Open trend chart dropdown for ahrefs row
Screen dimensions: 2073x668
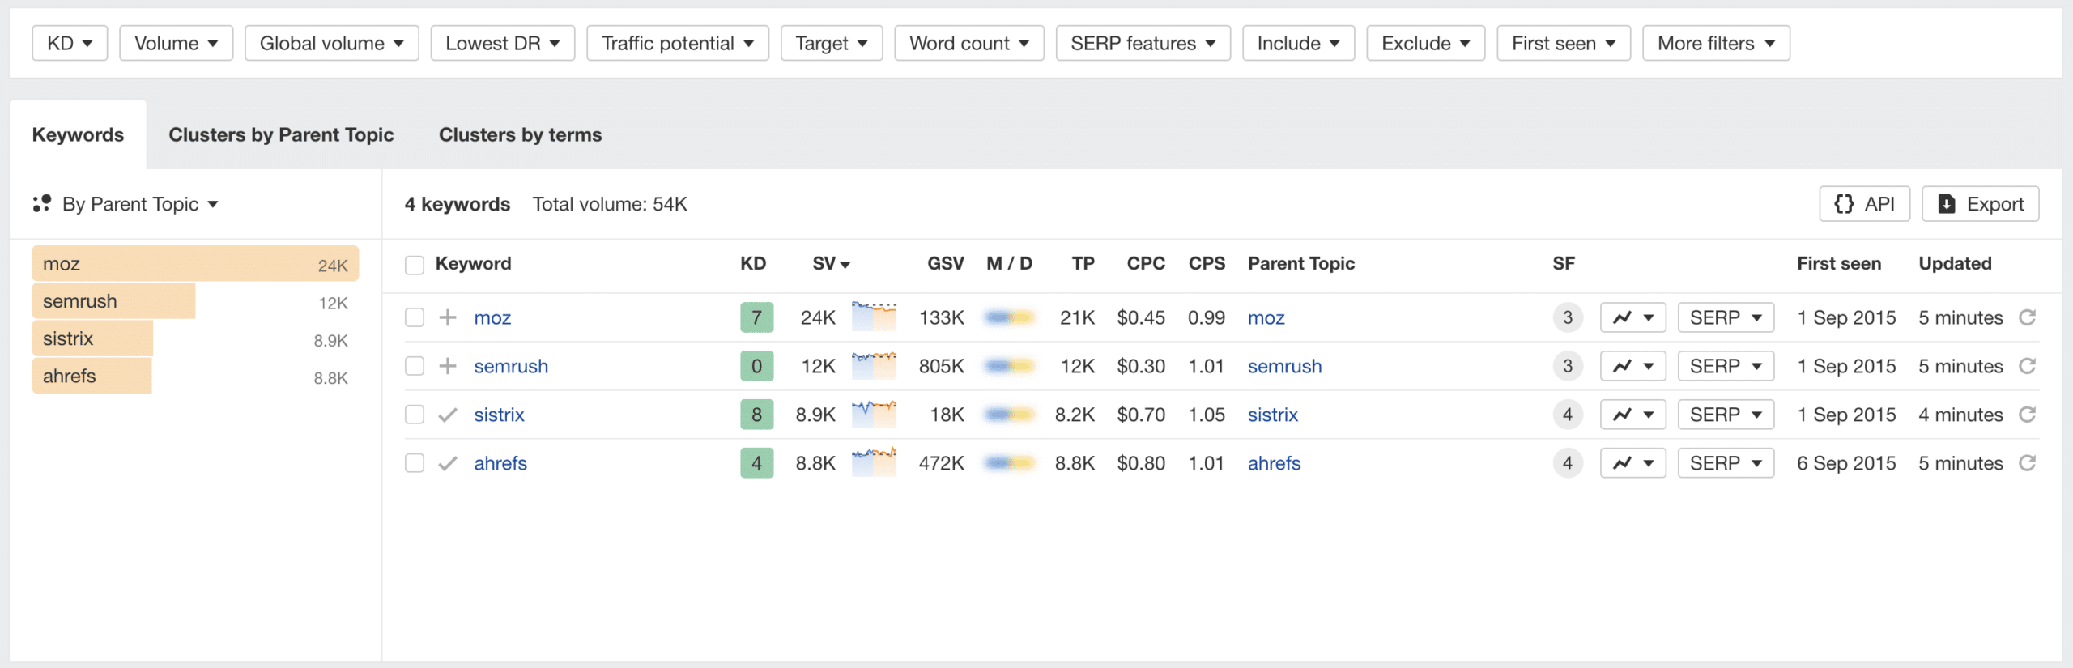click(1633, 463)
